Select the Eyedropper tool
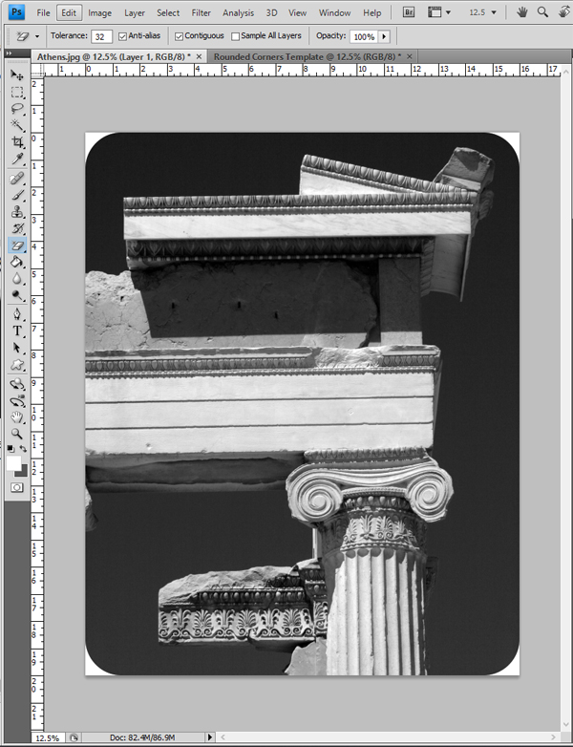The image size is (573, 747). coord(17,159)
